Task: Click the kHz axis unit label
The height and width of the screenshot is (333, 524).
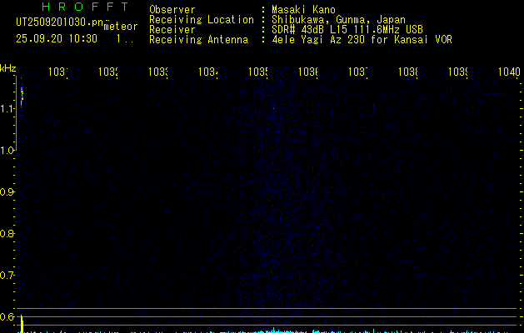Action: click(8, 67)
